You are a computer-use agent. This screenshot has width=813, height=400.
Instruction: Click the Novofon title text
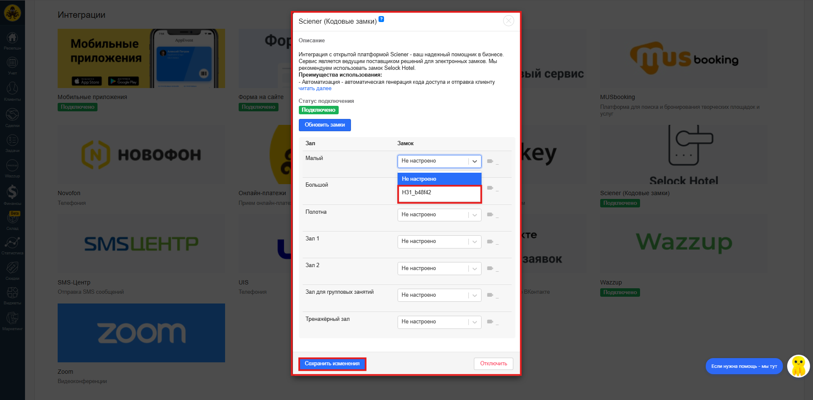(69, 193)
